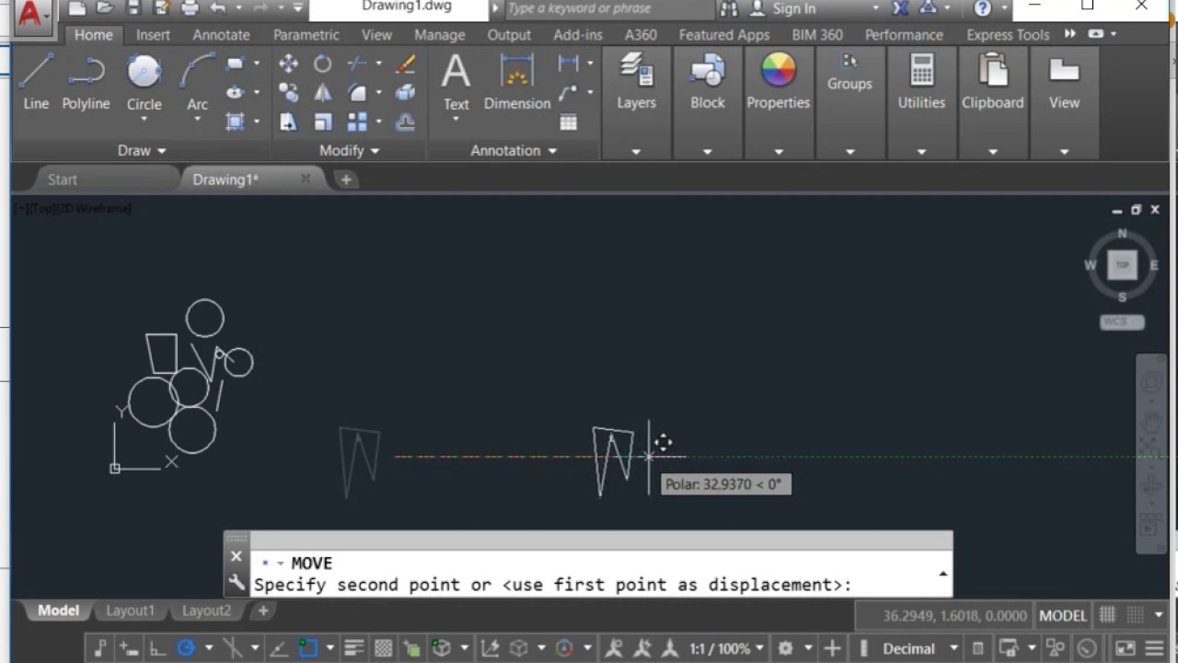
Task: Expand the Draw panel dropdown
Action: [142, 150]
